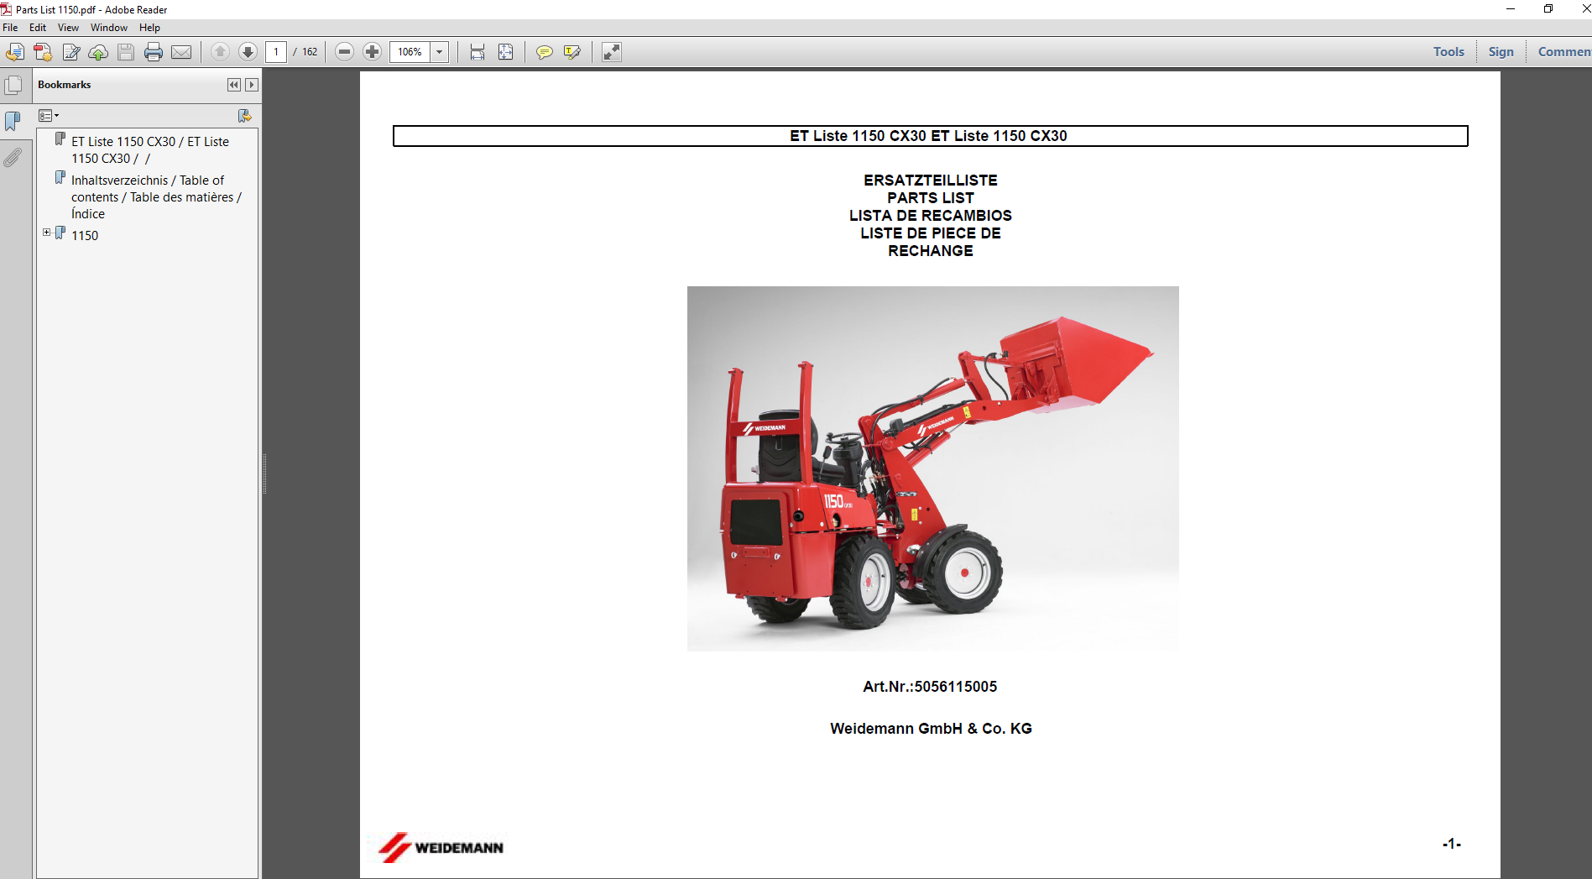Open the Comment pane
This screenshot has height=879, width=1592.
pos(1563,52)
